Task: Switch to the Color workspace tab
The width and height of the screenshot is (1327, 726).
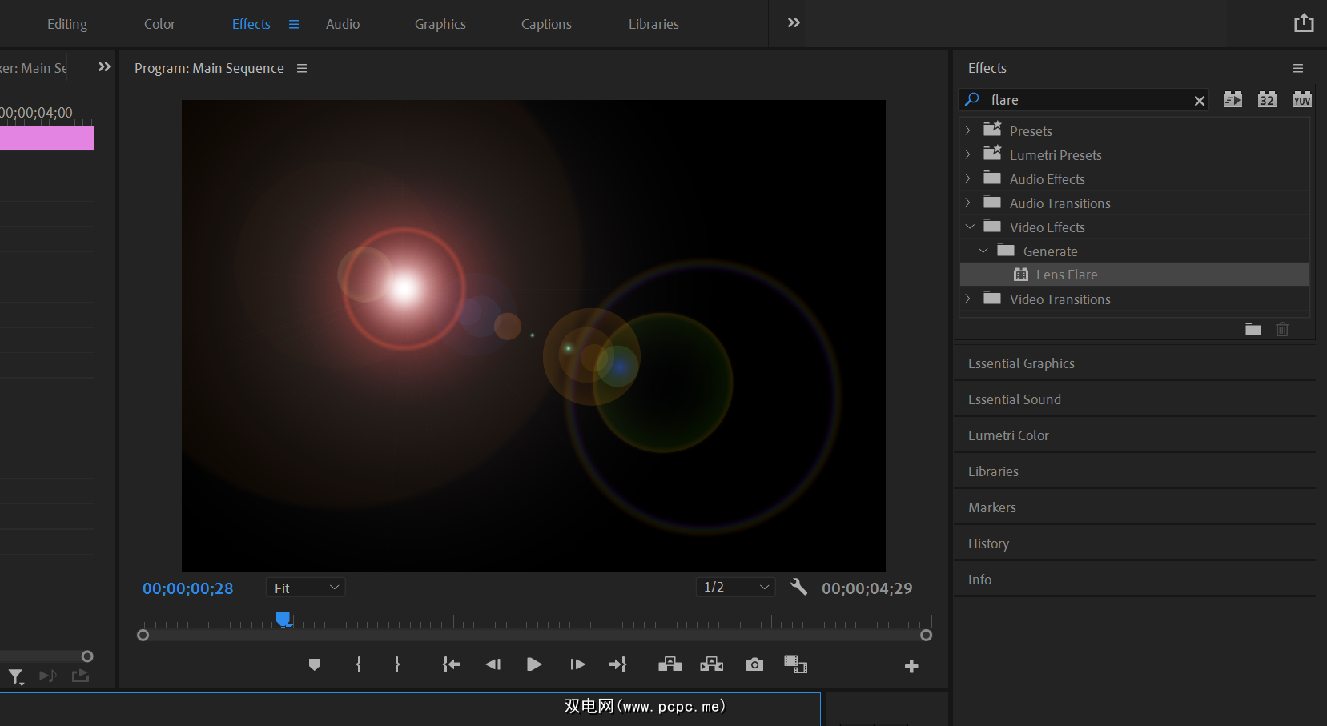Action: click(159, 24)
